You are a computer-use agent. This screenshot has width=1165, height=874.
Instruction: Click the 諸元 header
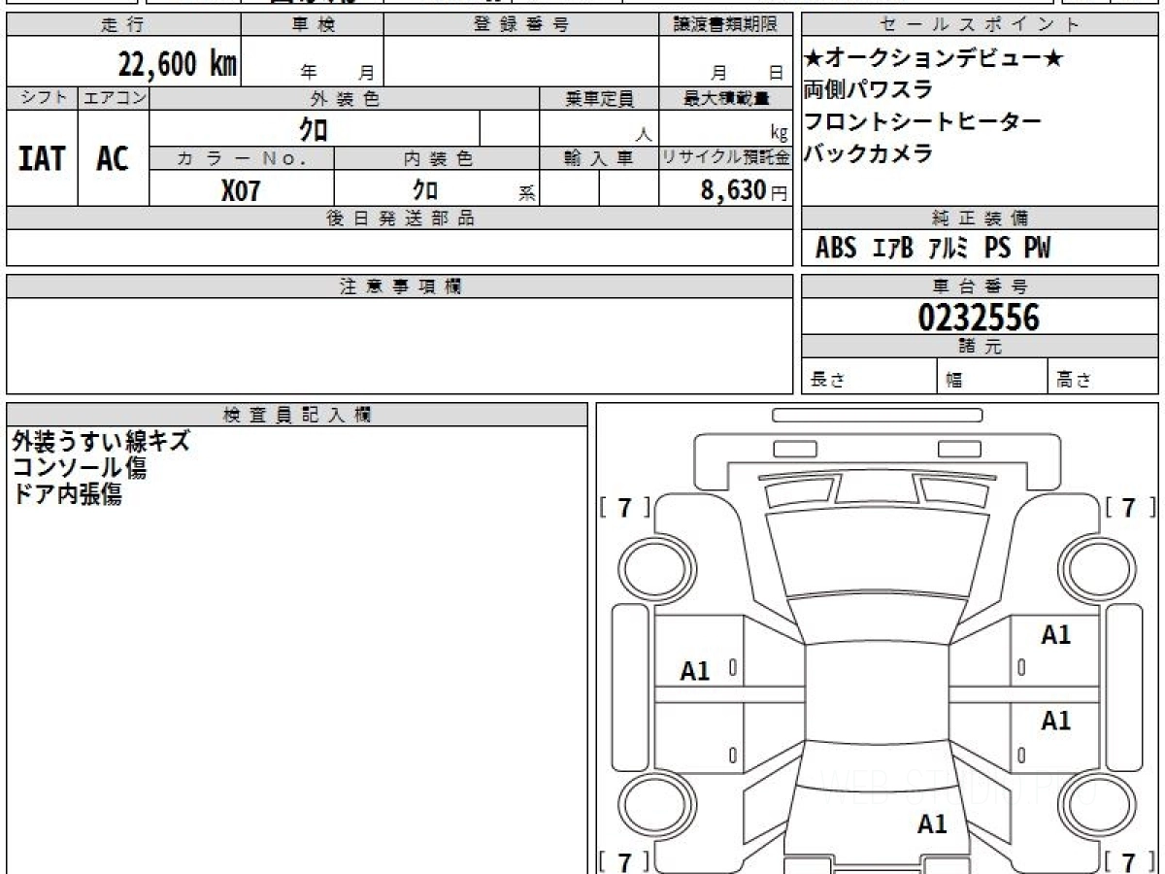coord(980,347)
